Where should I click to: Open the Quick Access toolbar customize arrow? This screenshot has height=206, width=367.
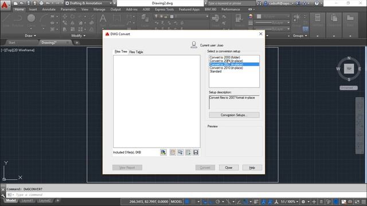(x=115, y=3)
